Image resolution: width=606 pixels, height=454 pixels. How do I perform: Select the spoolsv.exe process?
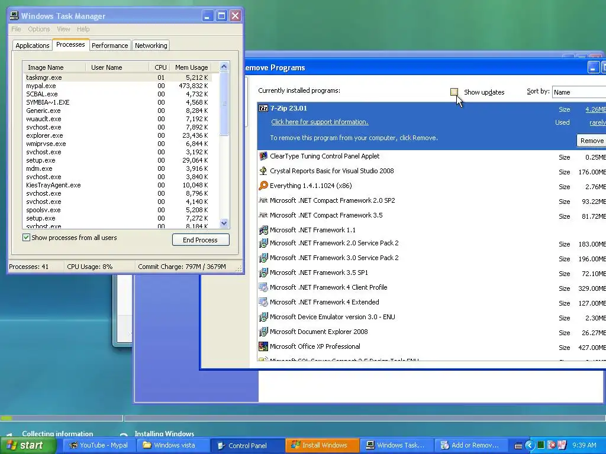click(x=118, y=210)
